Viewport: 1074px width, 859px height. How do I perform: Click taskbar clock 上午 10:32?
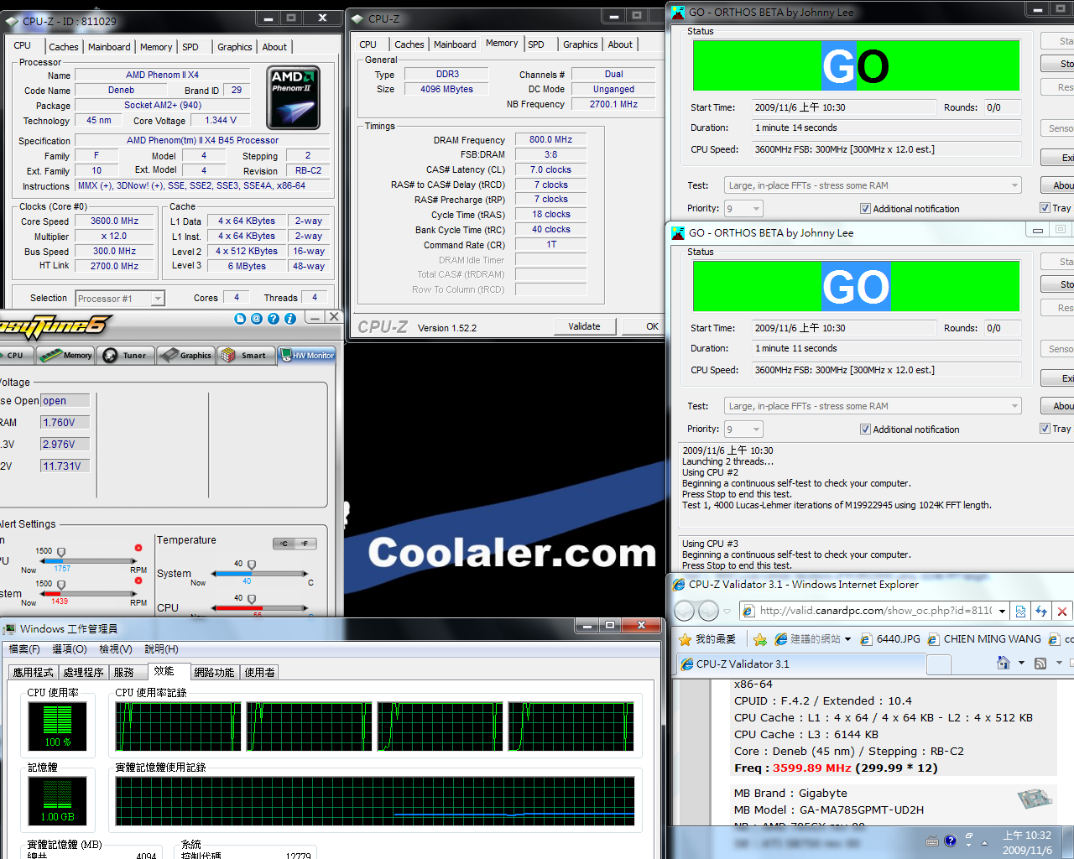coord(1027,836)
